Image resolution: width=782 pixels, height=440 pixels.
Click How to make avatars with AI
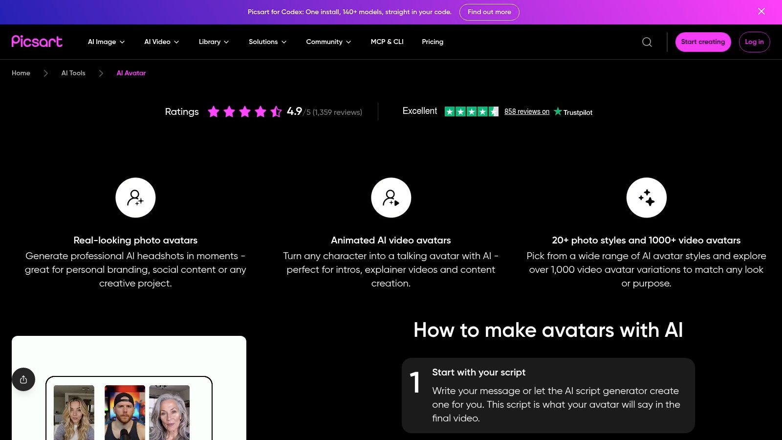click(548, 330)
